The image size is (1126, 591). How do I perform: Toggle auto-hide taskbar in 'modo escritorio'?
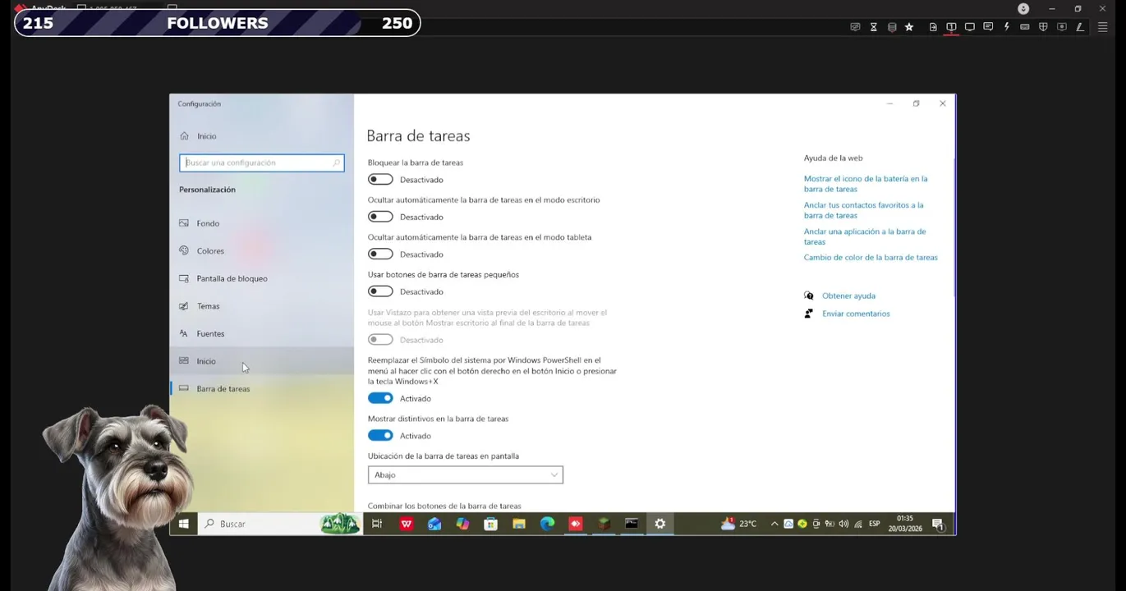[x=380, y=217]
